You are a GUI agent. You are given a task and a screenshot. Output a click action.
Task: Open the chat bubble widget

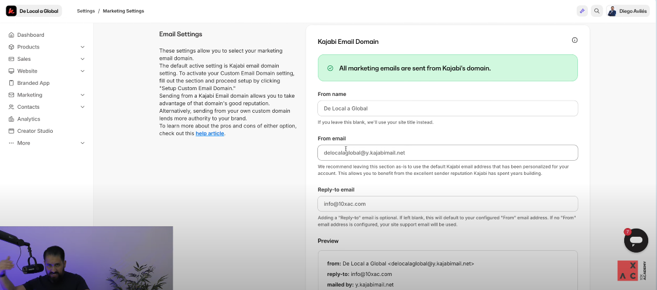pyautogui.click(x=636, y=240)
